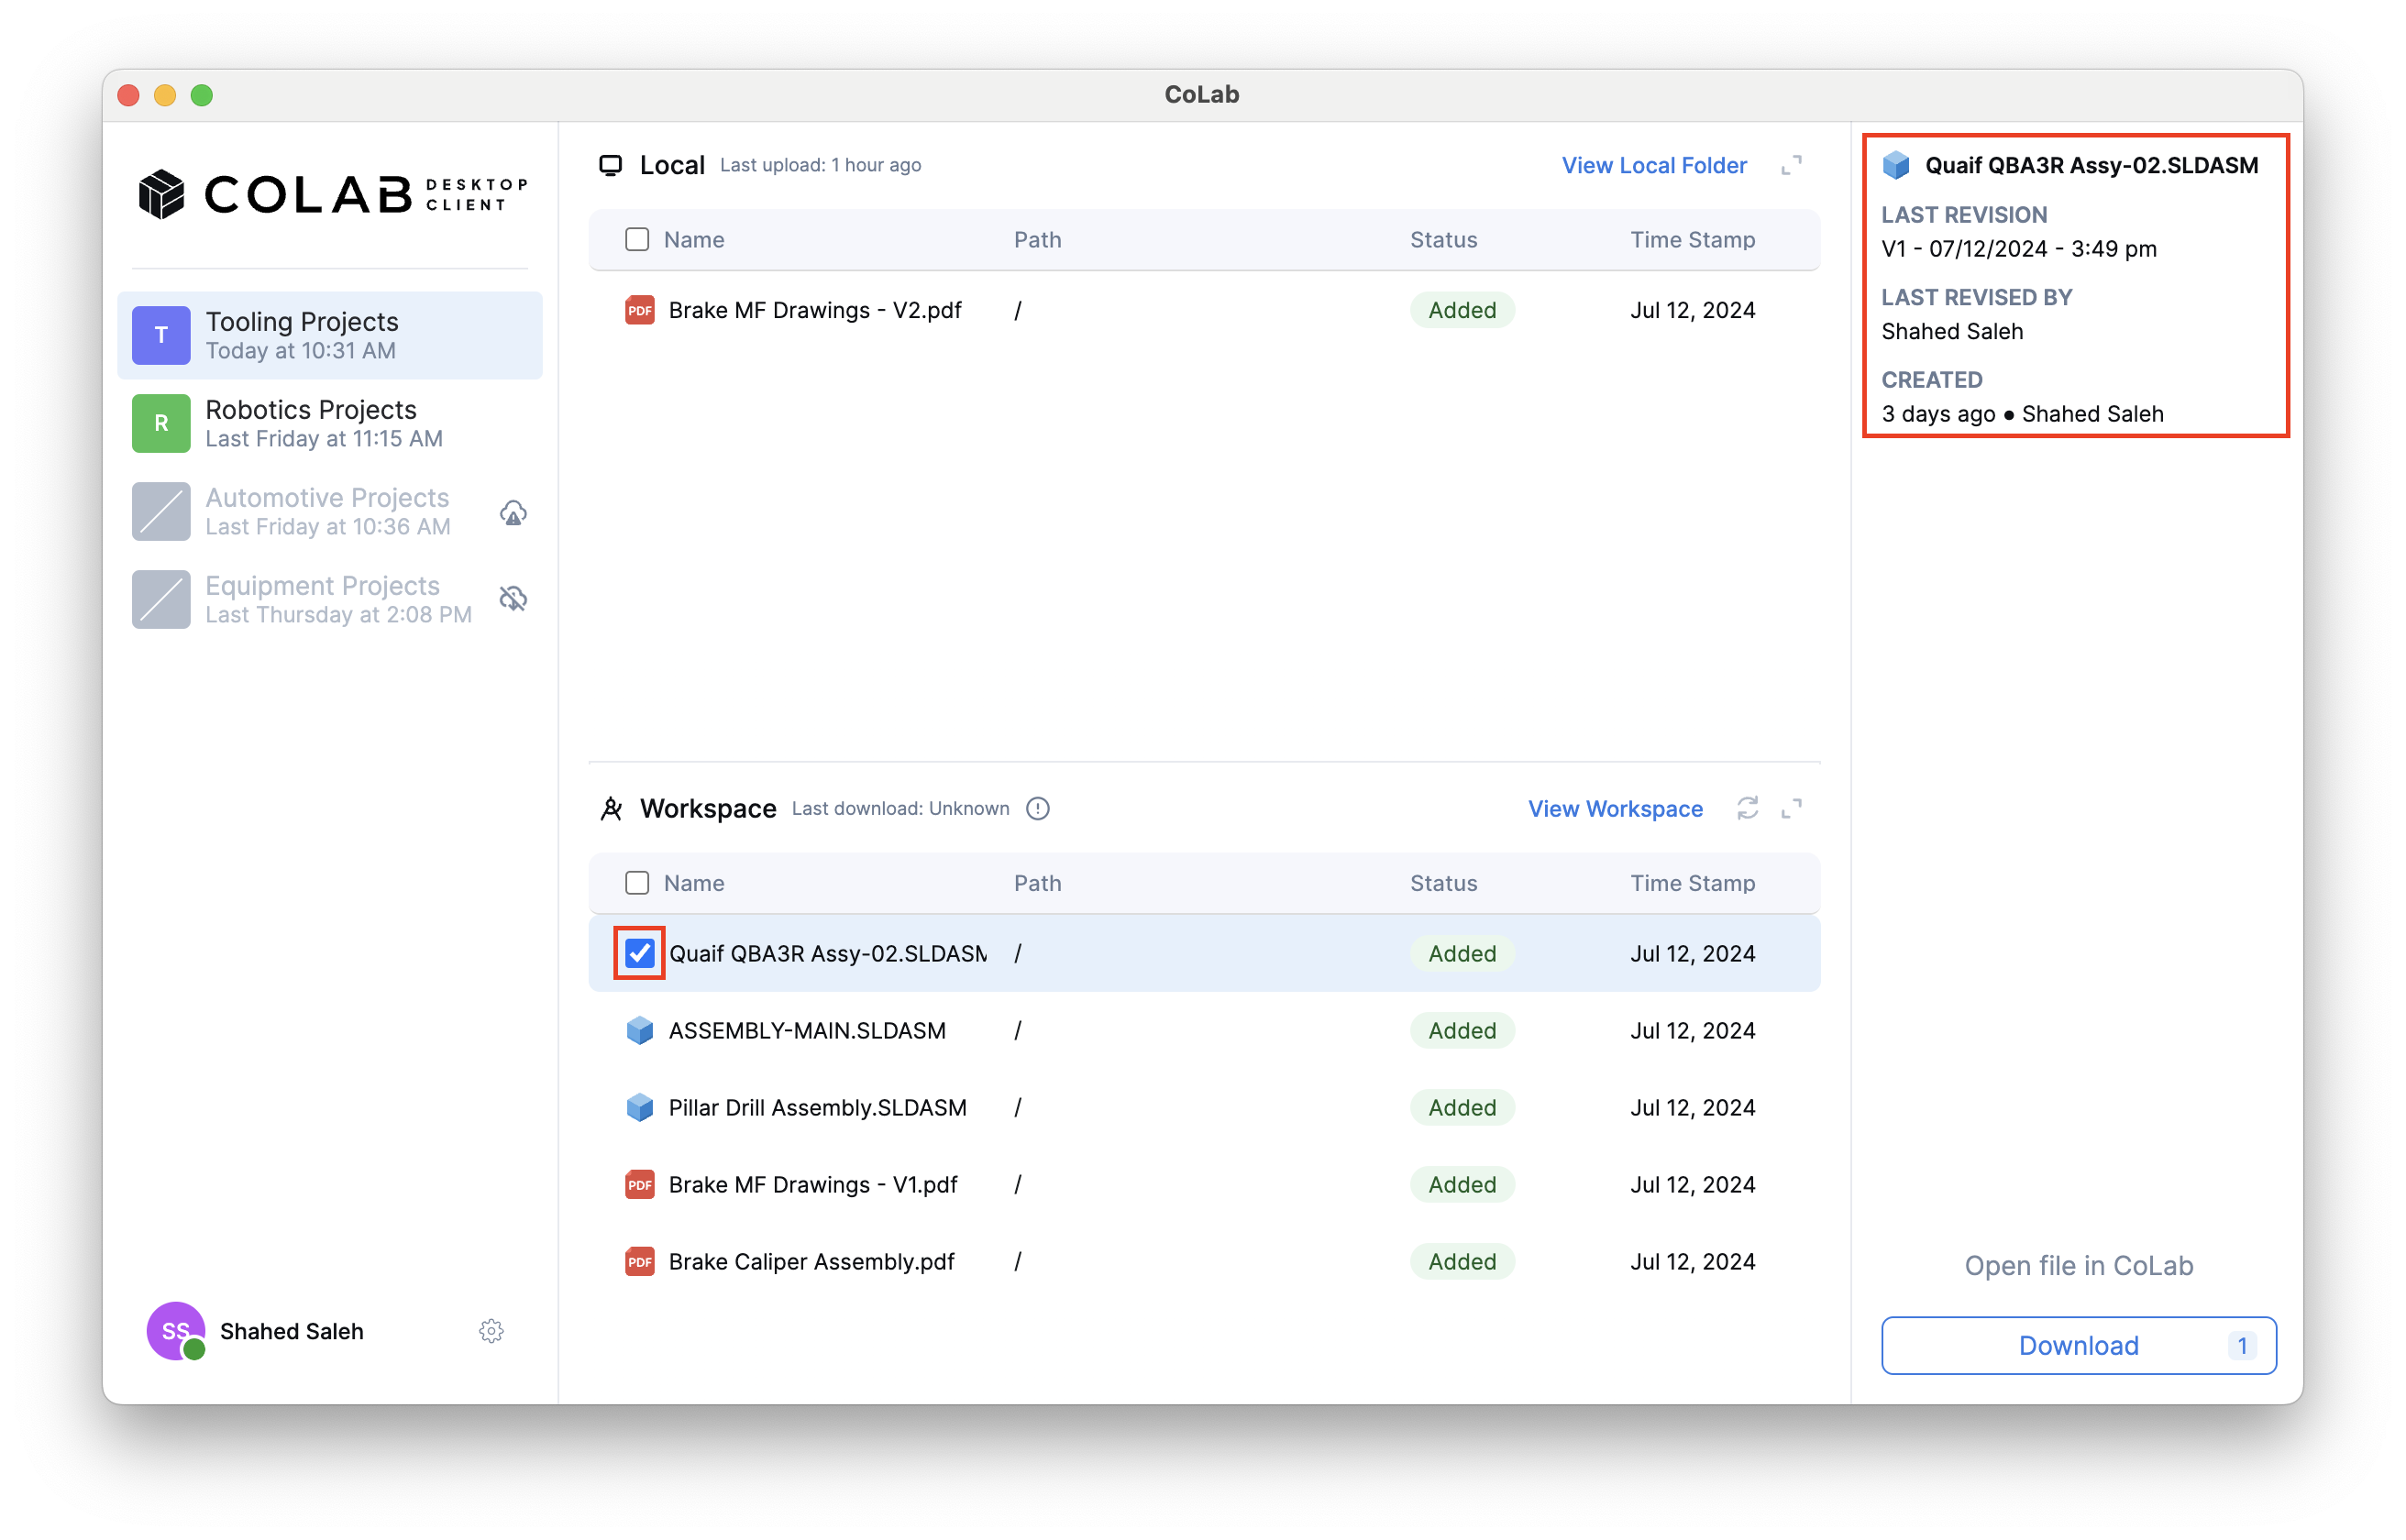Select file Brake Caliper Assembly.pdf
Screen dimensions: 2406x1540
tap(1204, 1261)
